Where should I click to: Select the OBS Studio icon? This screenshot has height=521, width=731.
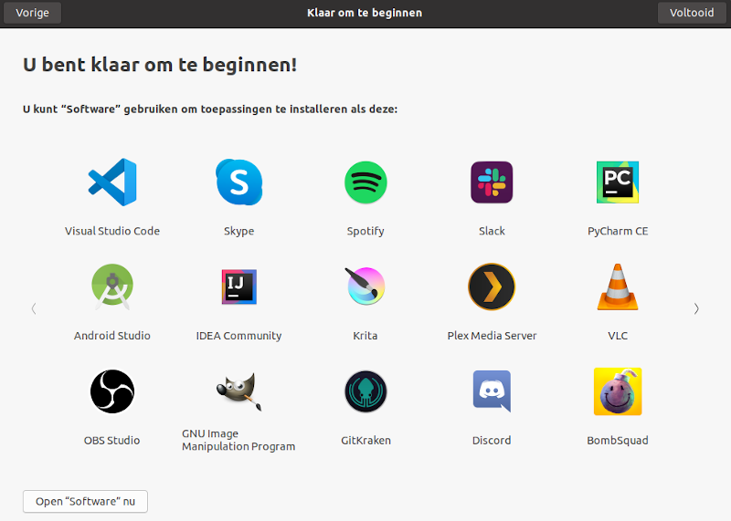[112, 391]
